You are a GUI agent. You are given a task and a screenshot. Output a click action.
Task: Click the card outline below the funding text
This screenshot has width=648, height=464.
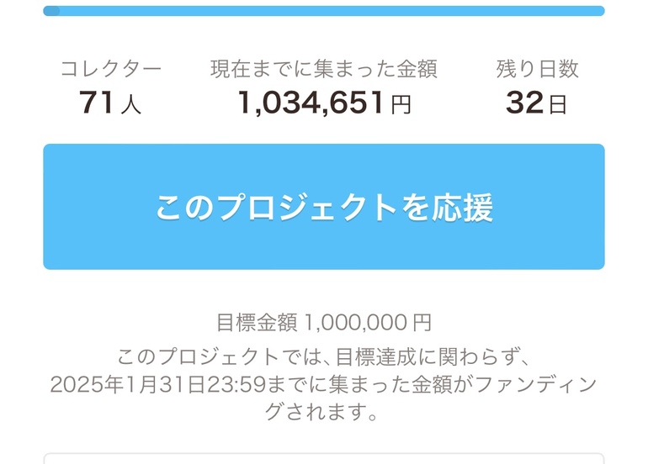[323, 456]
